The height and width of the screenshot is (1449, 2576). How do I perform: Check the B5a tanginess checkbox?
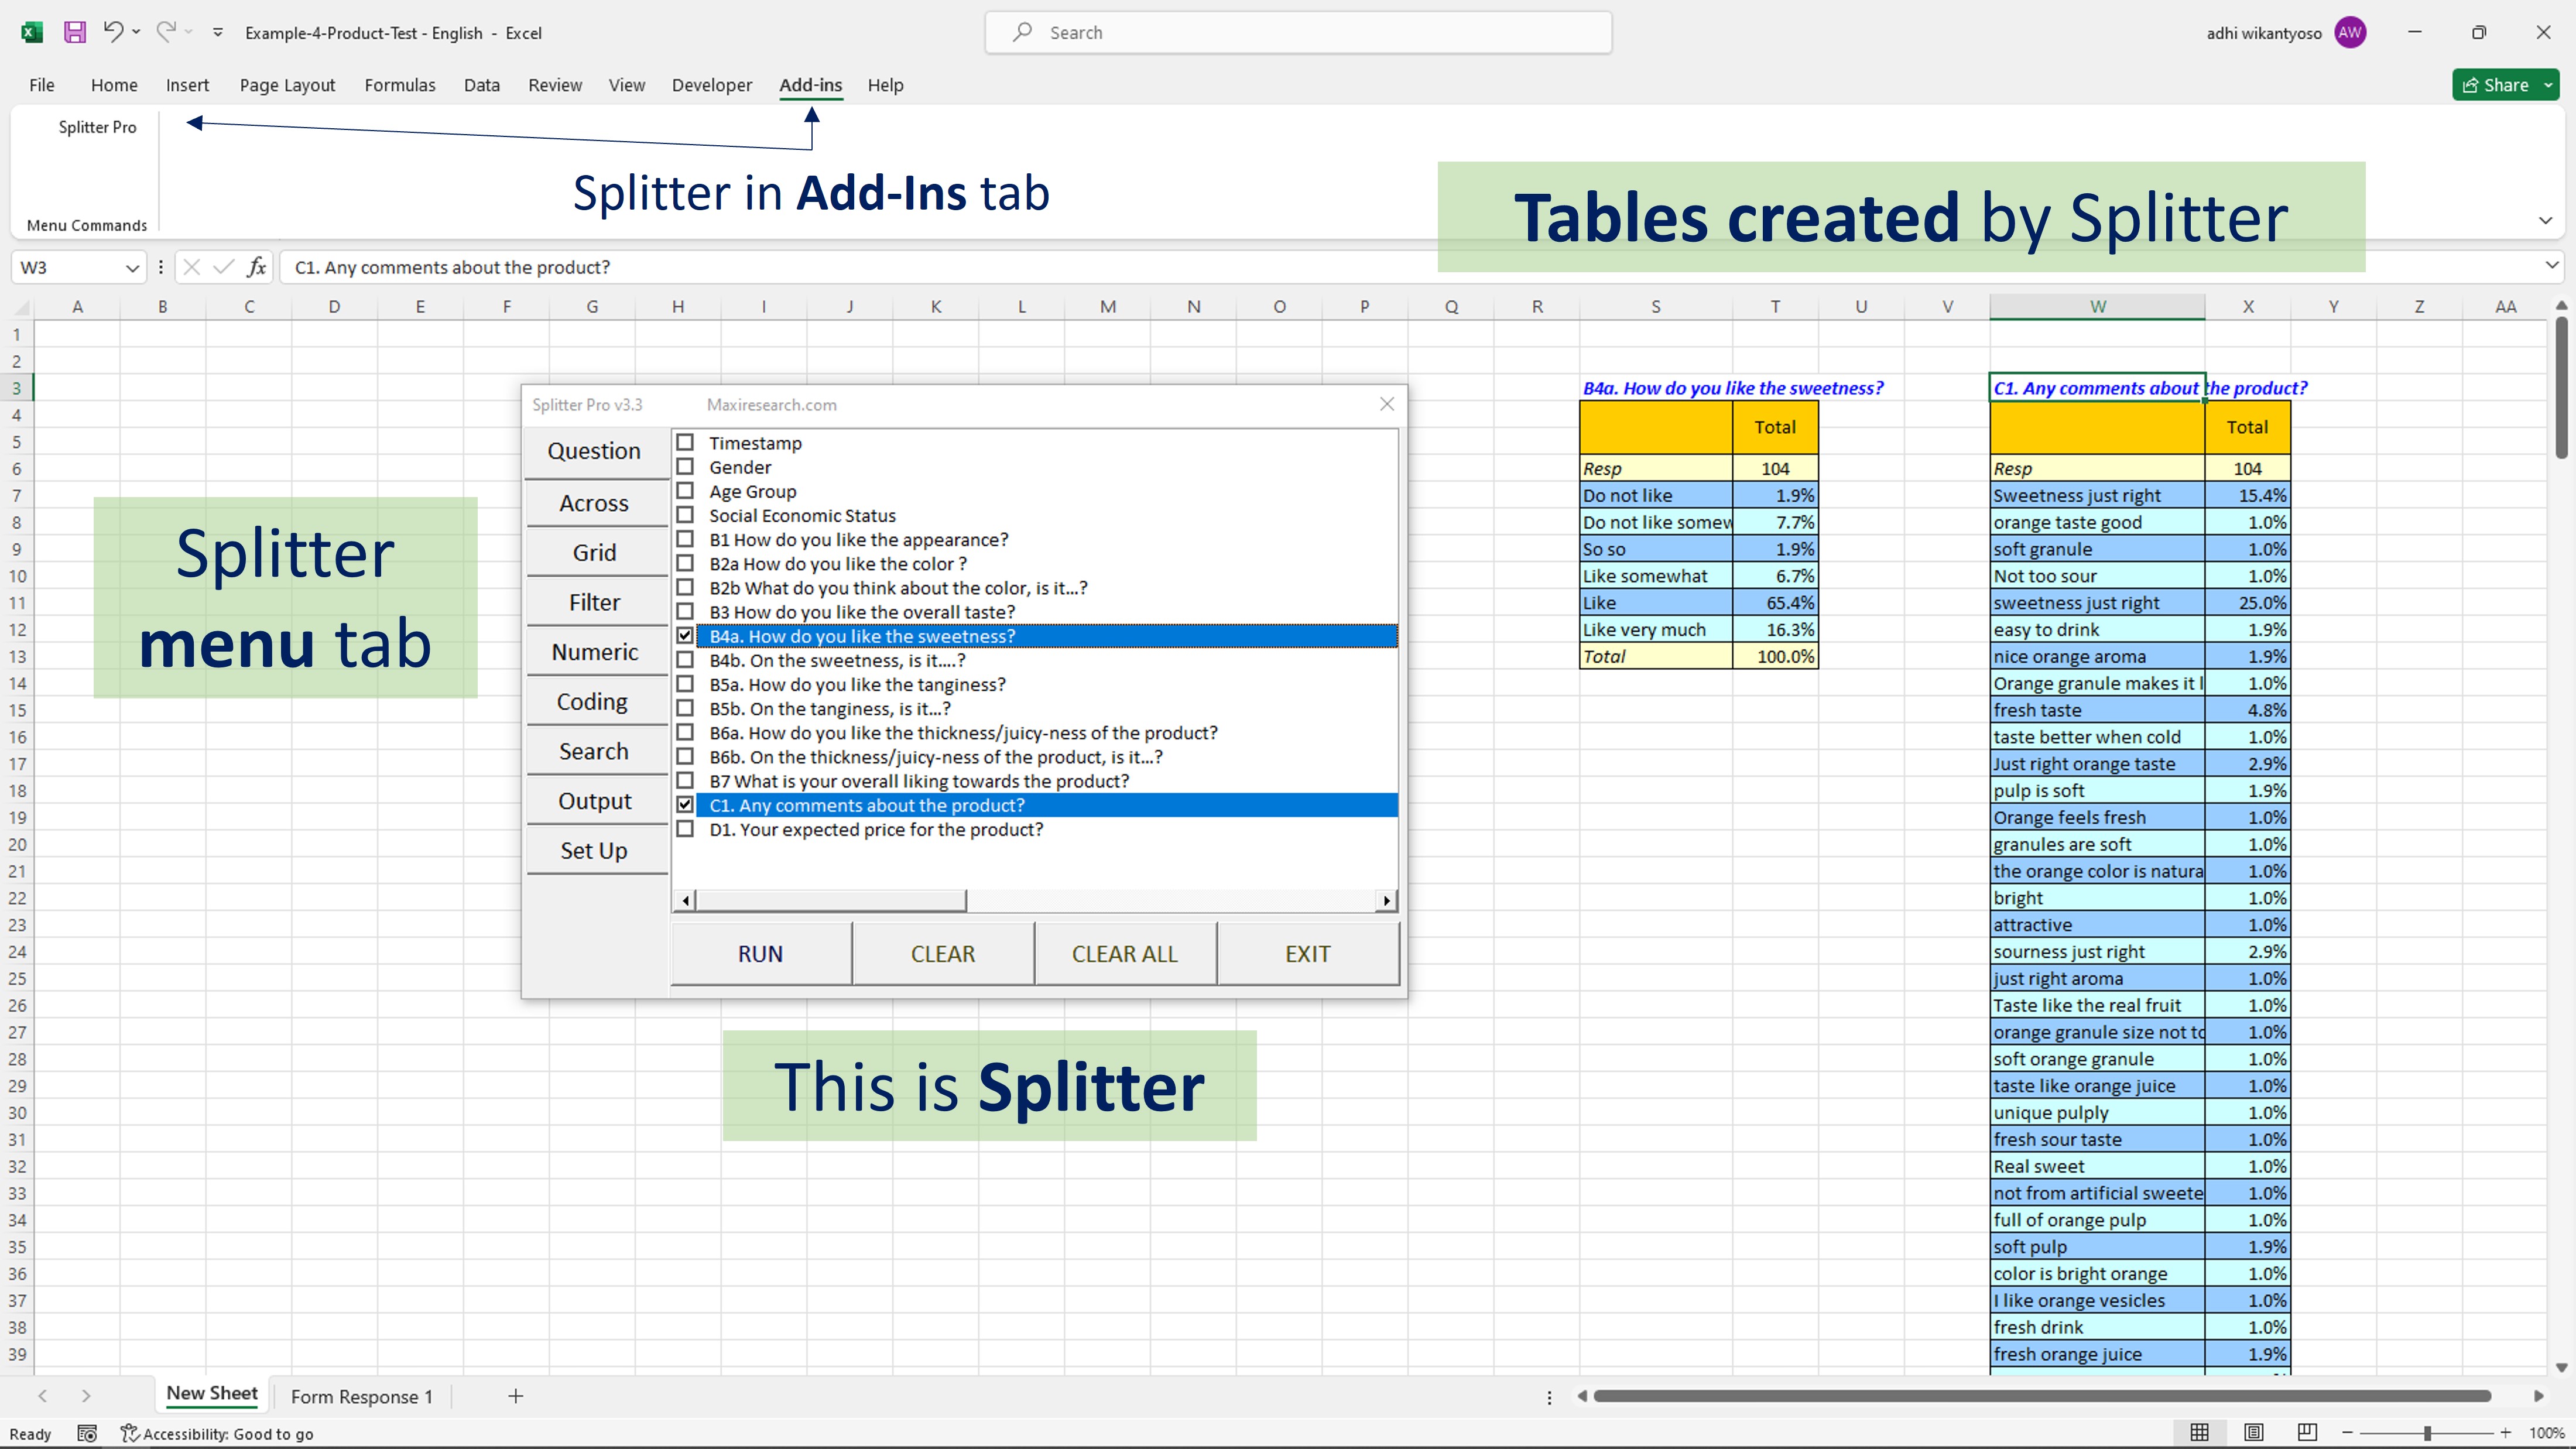coord(685,684)
